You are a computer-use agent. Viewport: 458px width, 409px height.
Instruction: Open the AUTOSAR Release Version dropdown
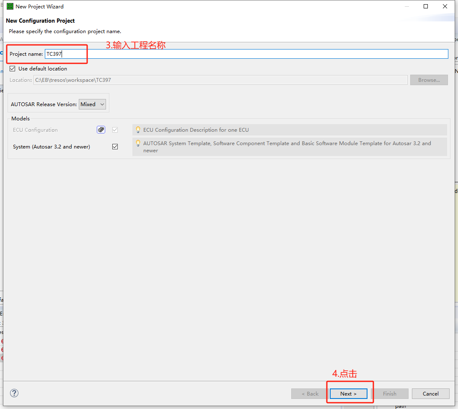point(92,104)
